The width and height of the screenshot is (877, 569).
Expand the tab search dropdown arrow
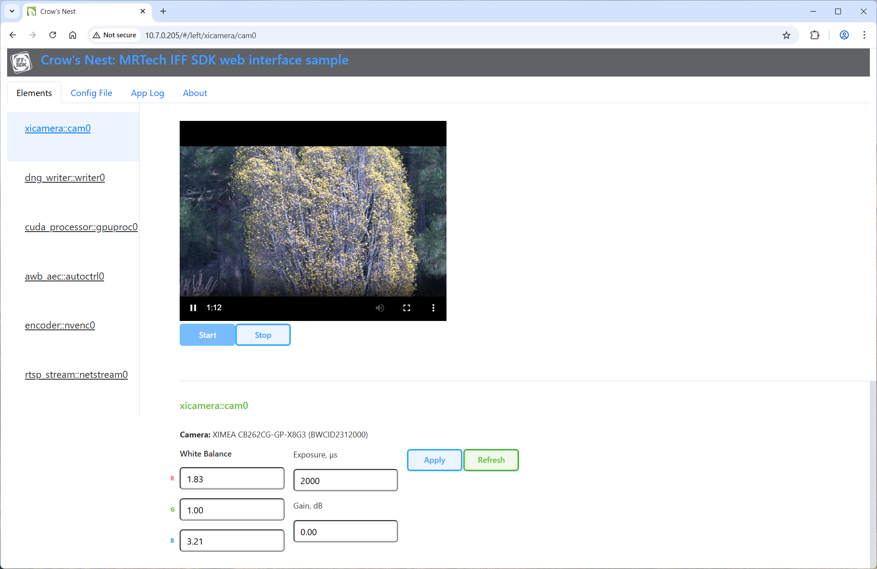(12, 11)
